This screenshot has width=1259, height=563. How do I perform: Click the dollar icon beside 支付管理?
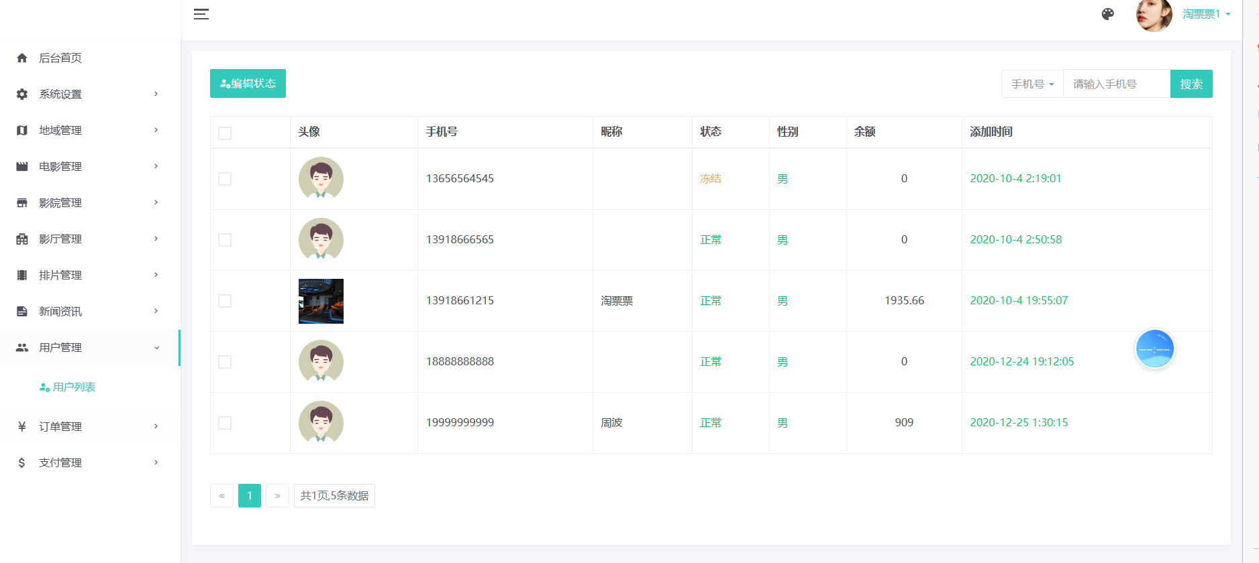coord(22,463)
